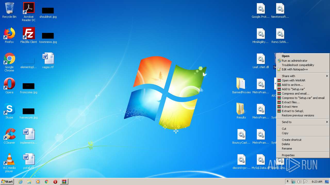Select the BannedProxies folder
The width and height of the screenshot is (330, 185).
tap(242, 86)
